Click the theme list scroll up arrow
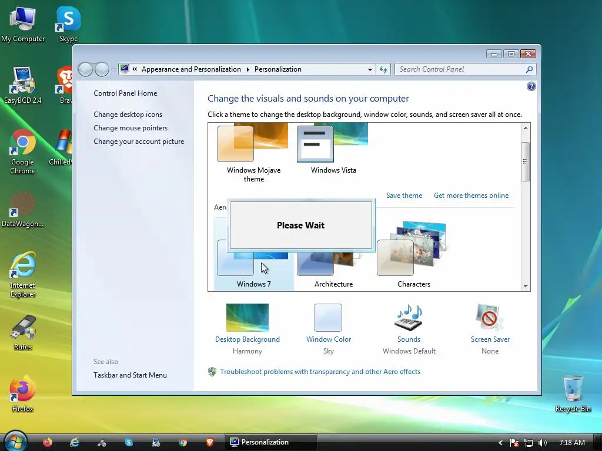Screen dimensions: 602x451 (x=526, y=128)
